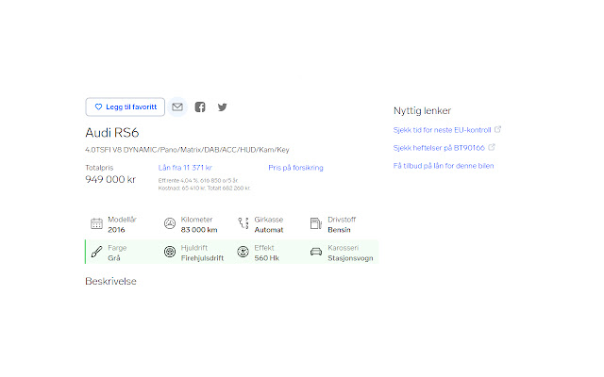
Task: Open Sjekk heftelser på BT90166 link
Action: point(439,148)
